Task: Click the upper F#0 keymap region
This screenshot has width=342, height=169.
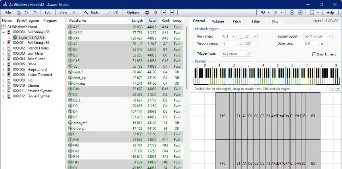Action: click(x=222, y=116)
